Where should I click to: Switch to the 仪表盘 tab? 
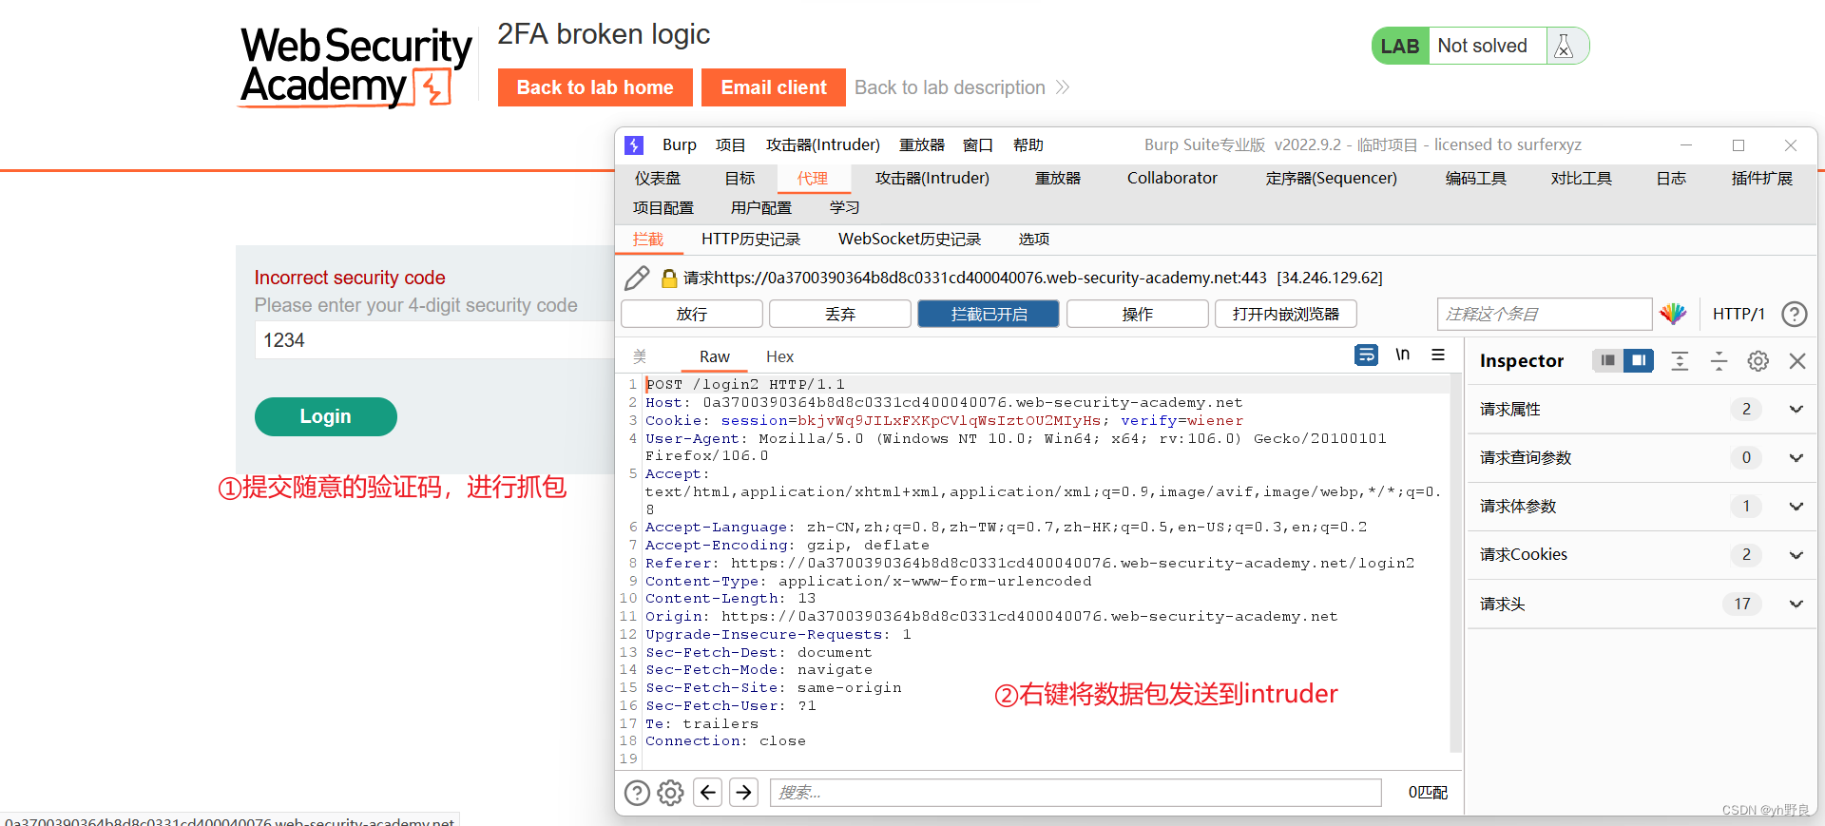pyautogui.click(x=658, y=178)
